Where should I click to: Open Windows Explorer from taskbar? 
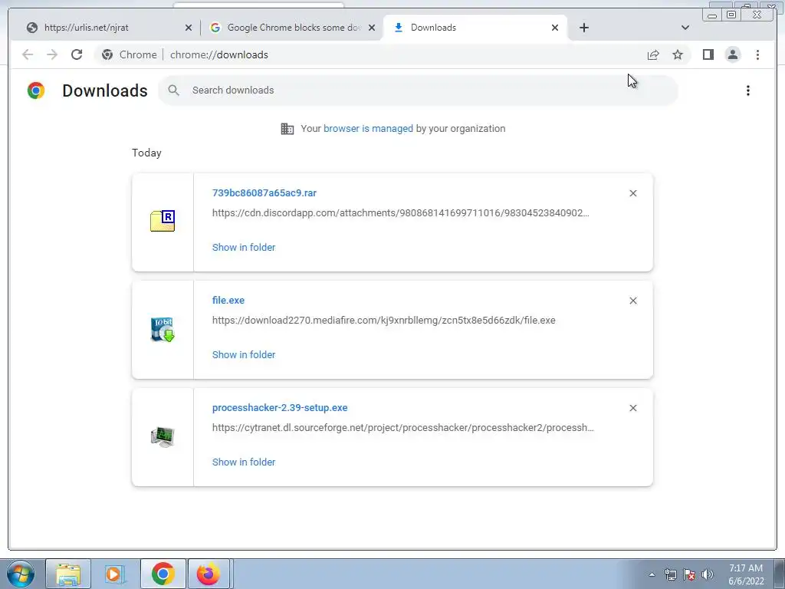(68, 574)
